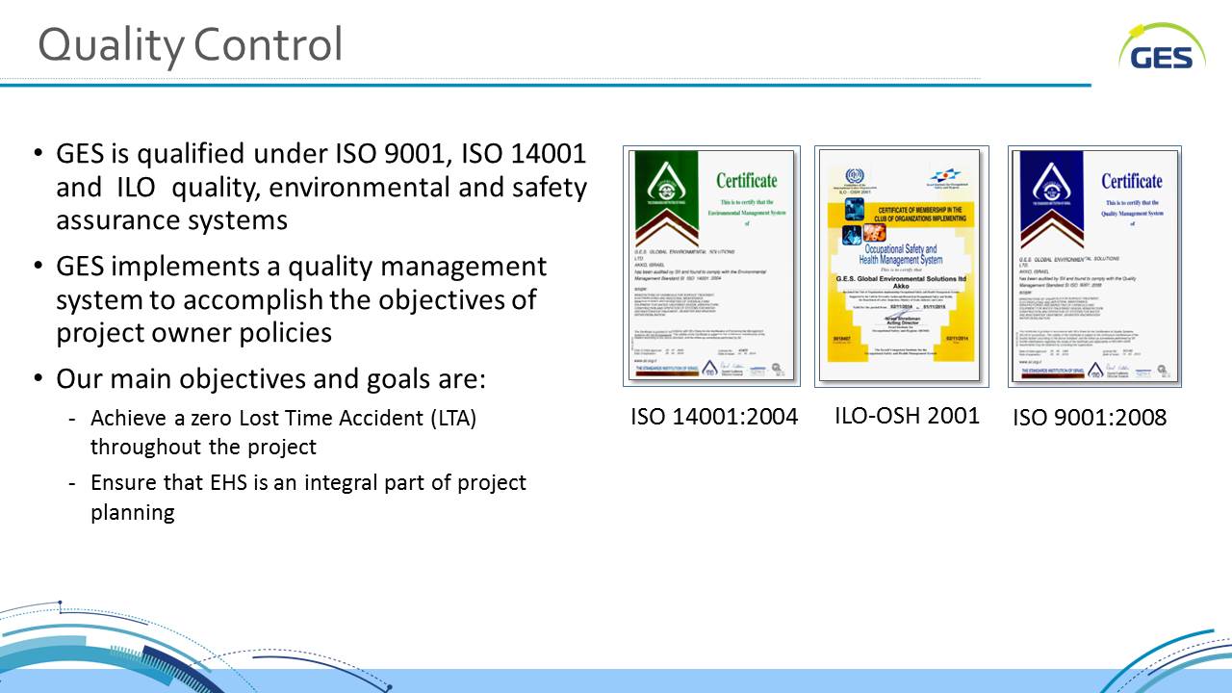1232x693 pixels.
Task: Click the caption 'ISO 9001:2008'
Action: [x=1090, y=418]
